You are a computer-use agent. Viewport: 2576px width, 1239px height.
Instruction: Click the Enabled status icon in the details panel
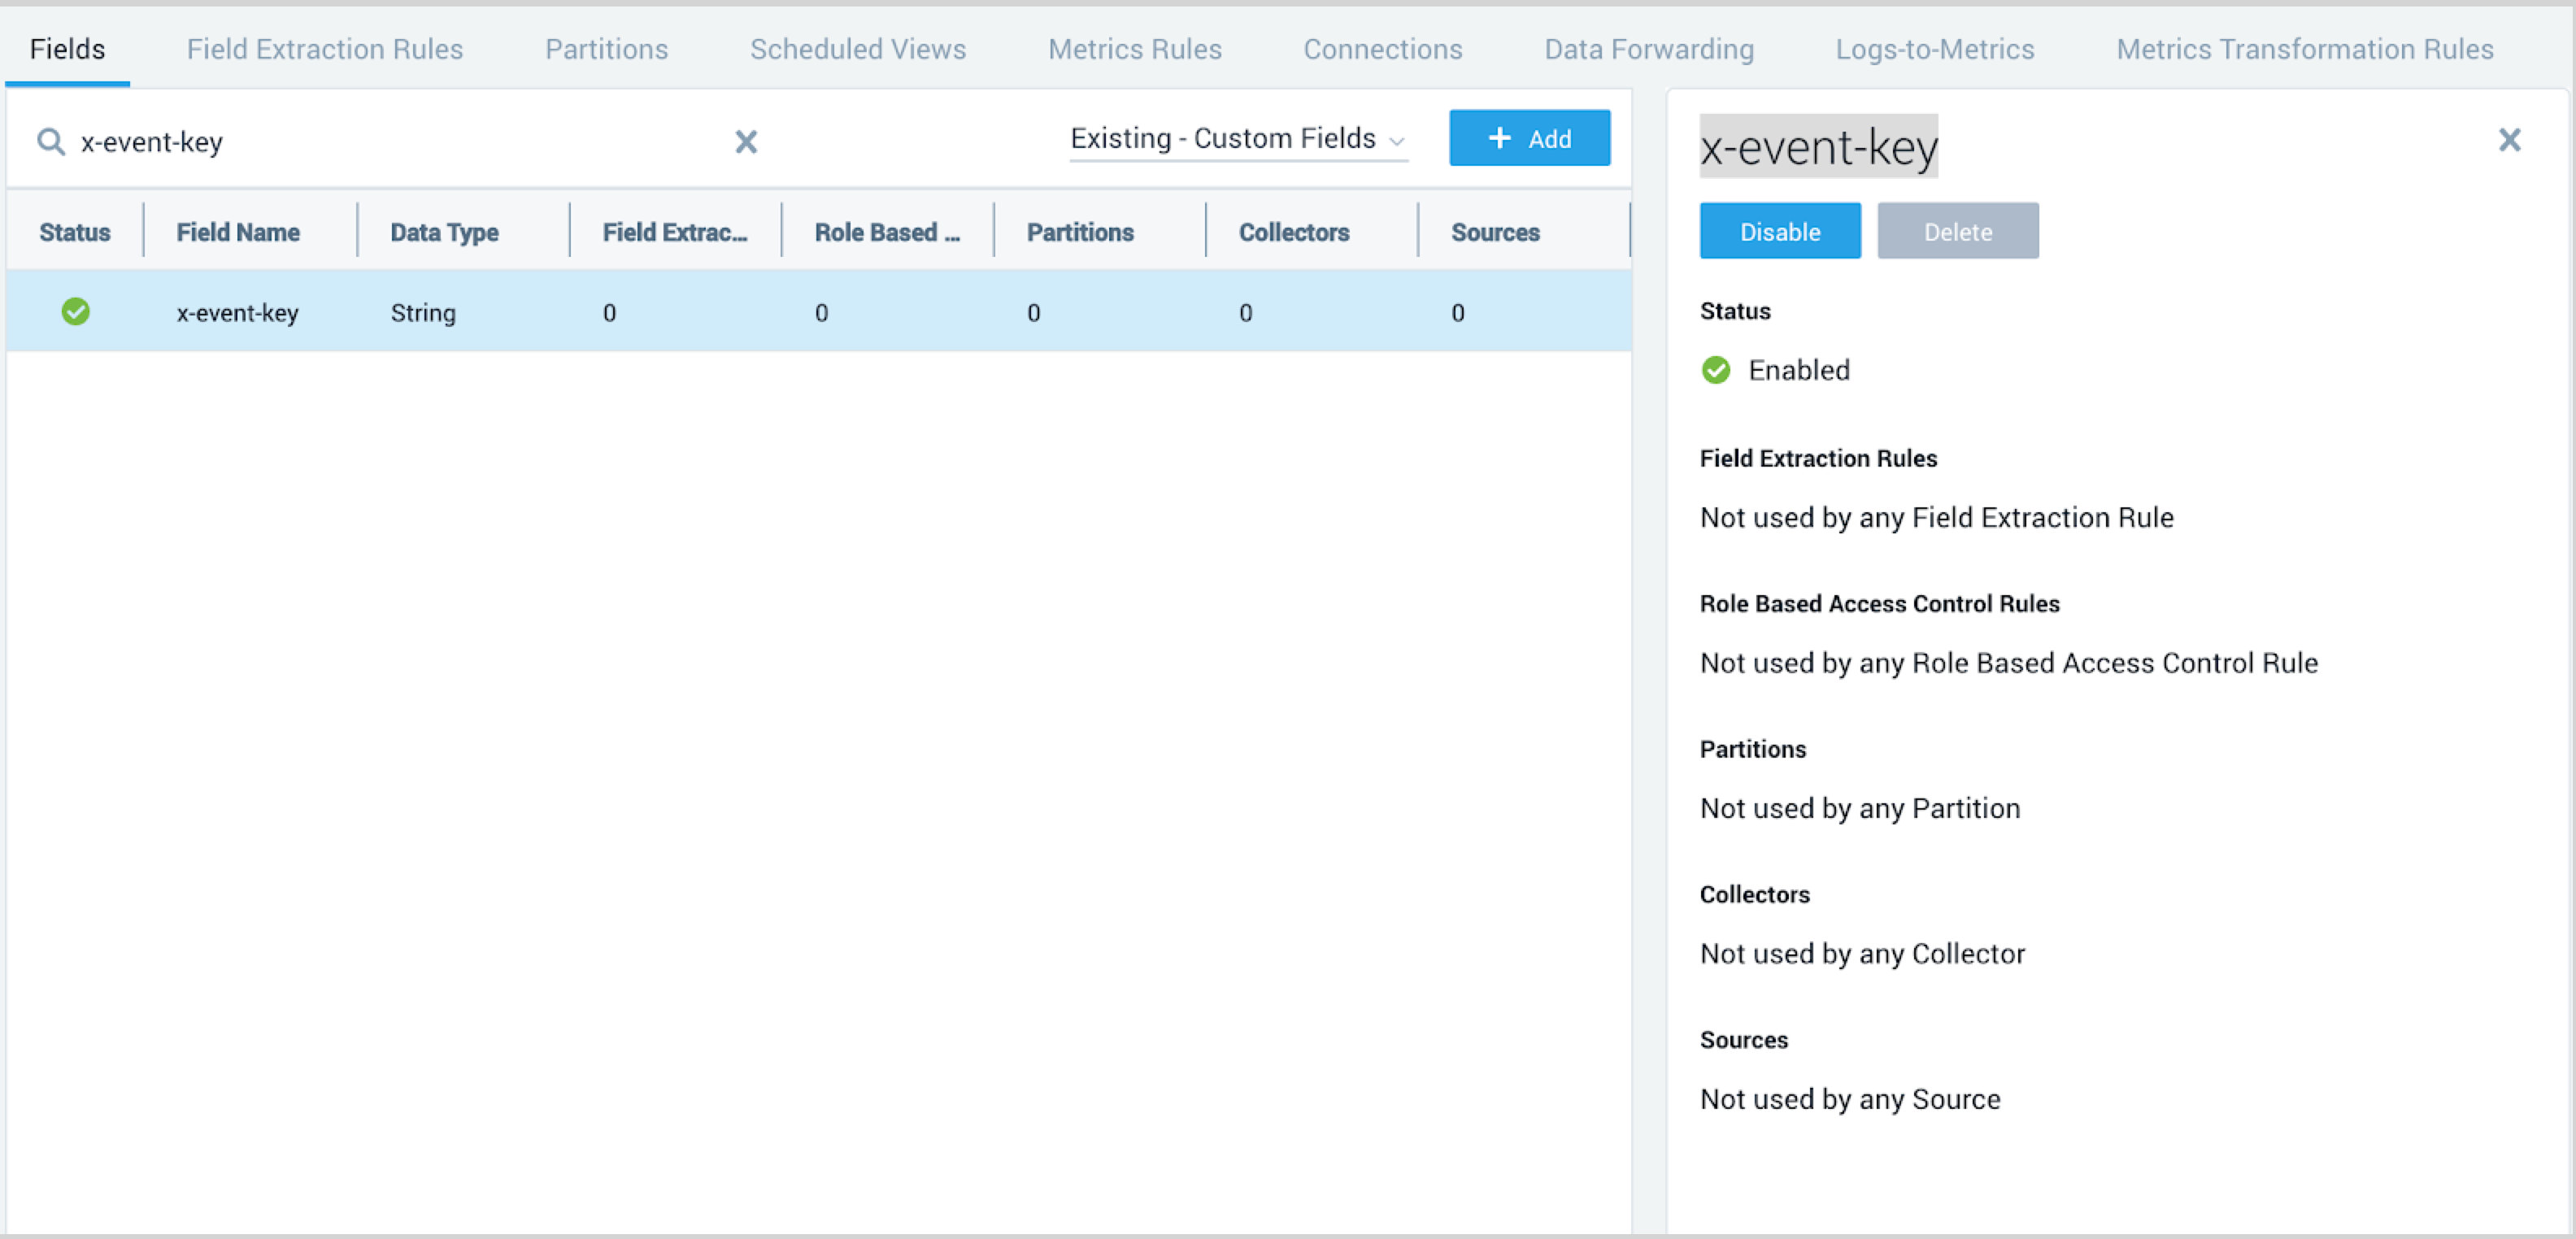(x=1716, y=370)
